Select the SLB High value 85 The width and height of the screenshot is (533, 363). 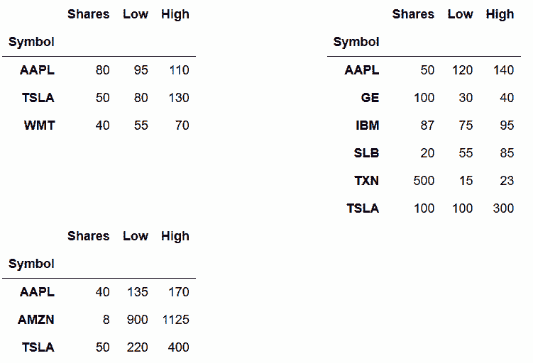507,153
